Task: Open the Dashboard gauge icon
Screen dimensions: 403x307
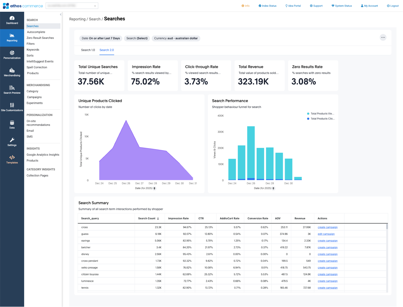Action: [x=12, y=18]
